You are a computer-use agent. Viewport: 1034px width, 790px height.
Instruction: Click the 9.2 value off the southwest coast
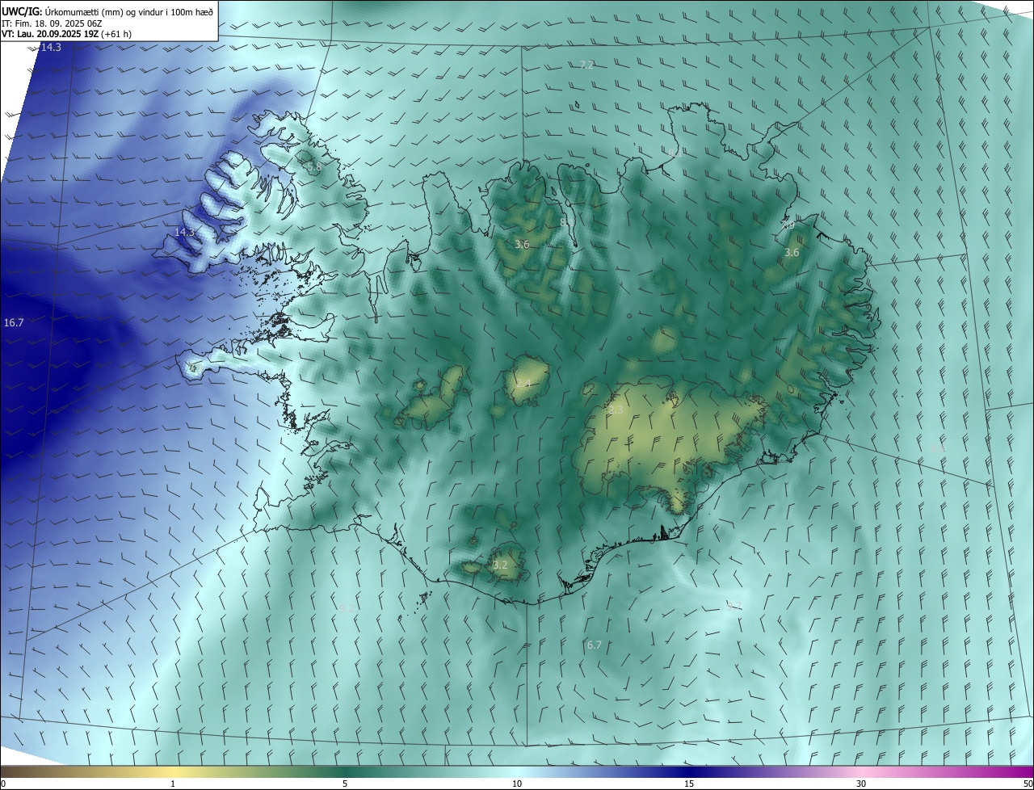pos(346,608)
